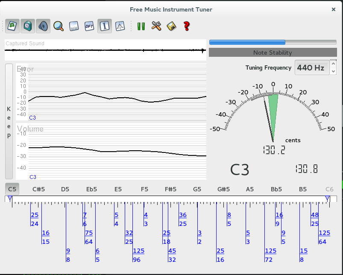Select the C5 note on the scale
This screenshot has width=343, height=275.
click(12, 189)
